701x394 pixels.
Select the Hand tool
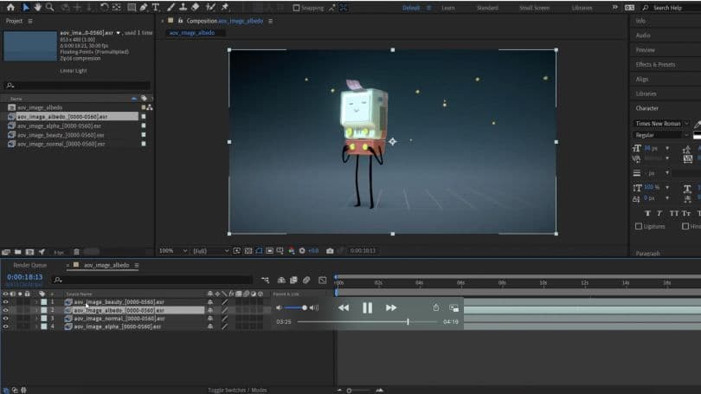click(x=38, y=7)
